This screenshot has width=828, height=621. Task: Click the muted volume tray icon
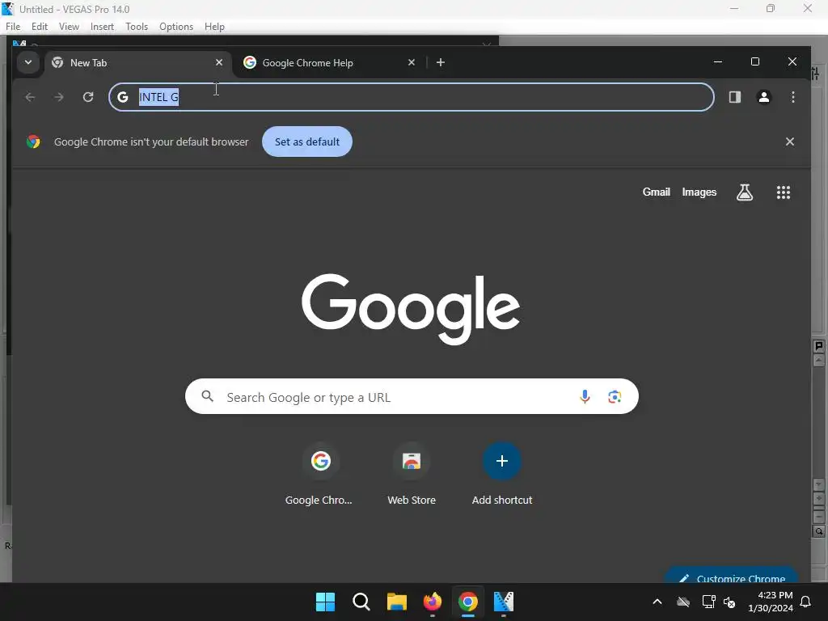pos(730,602)
